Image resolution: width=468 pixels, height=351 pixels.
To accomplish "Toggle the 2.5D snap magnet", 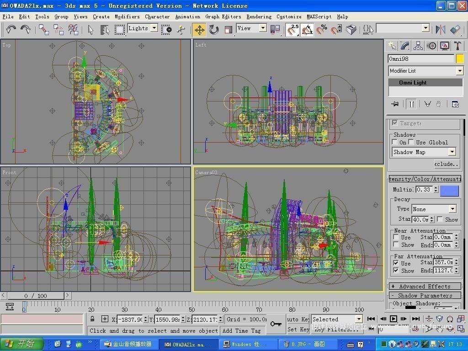I will tap(292, 30).
